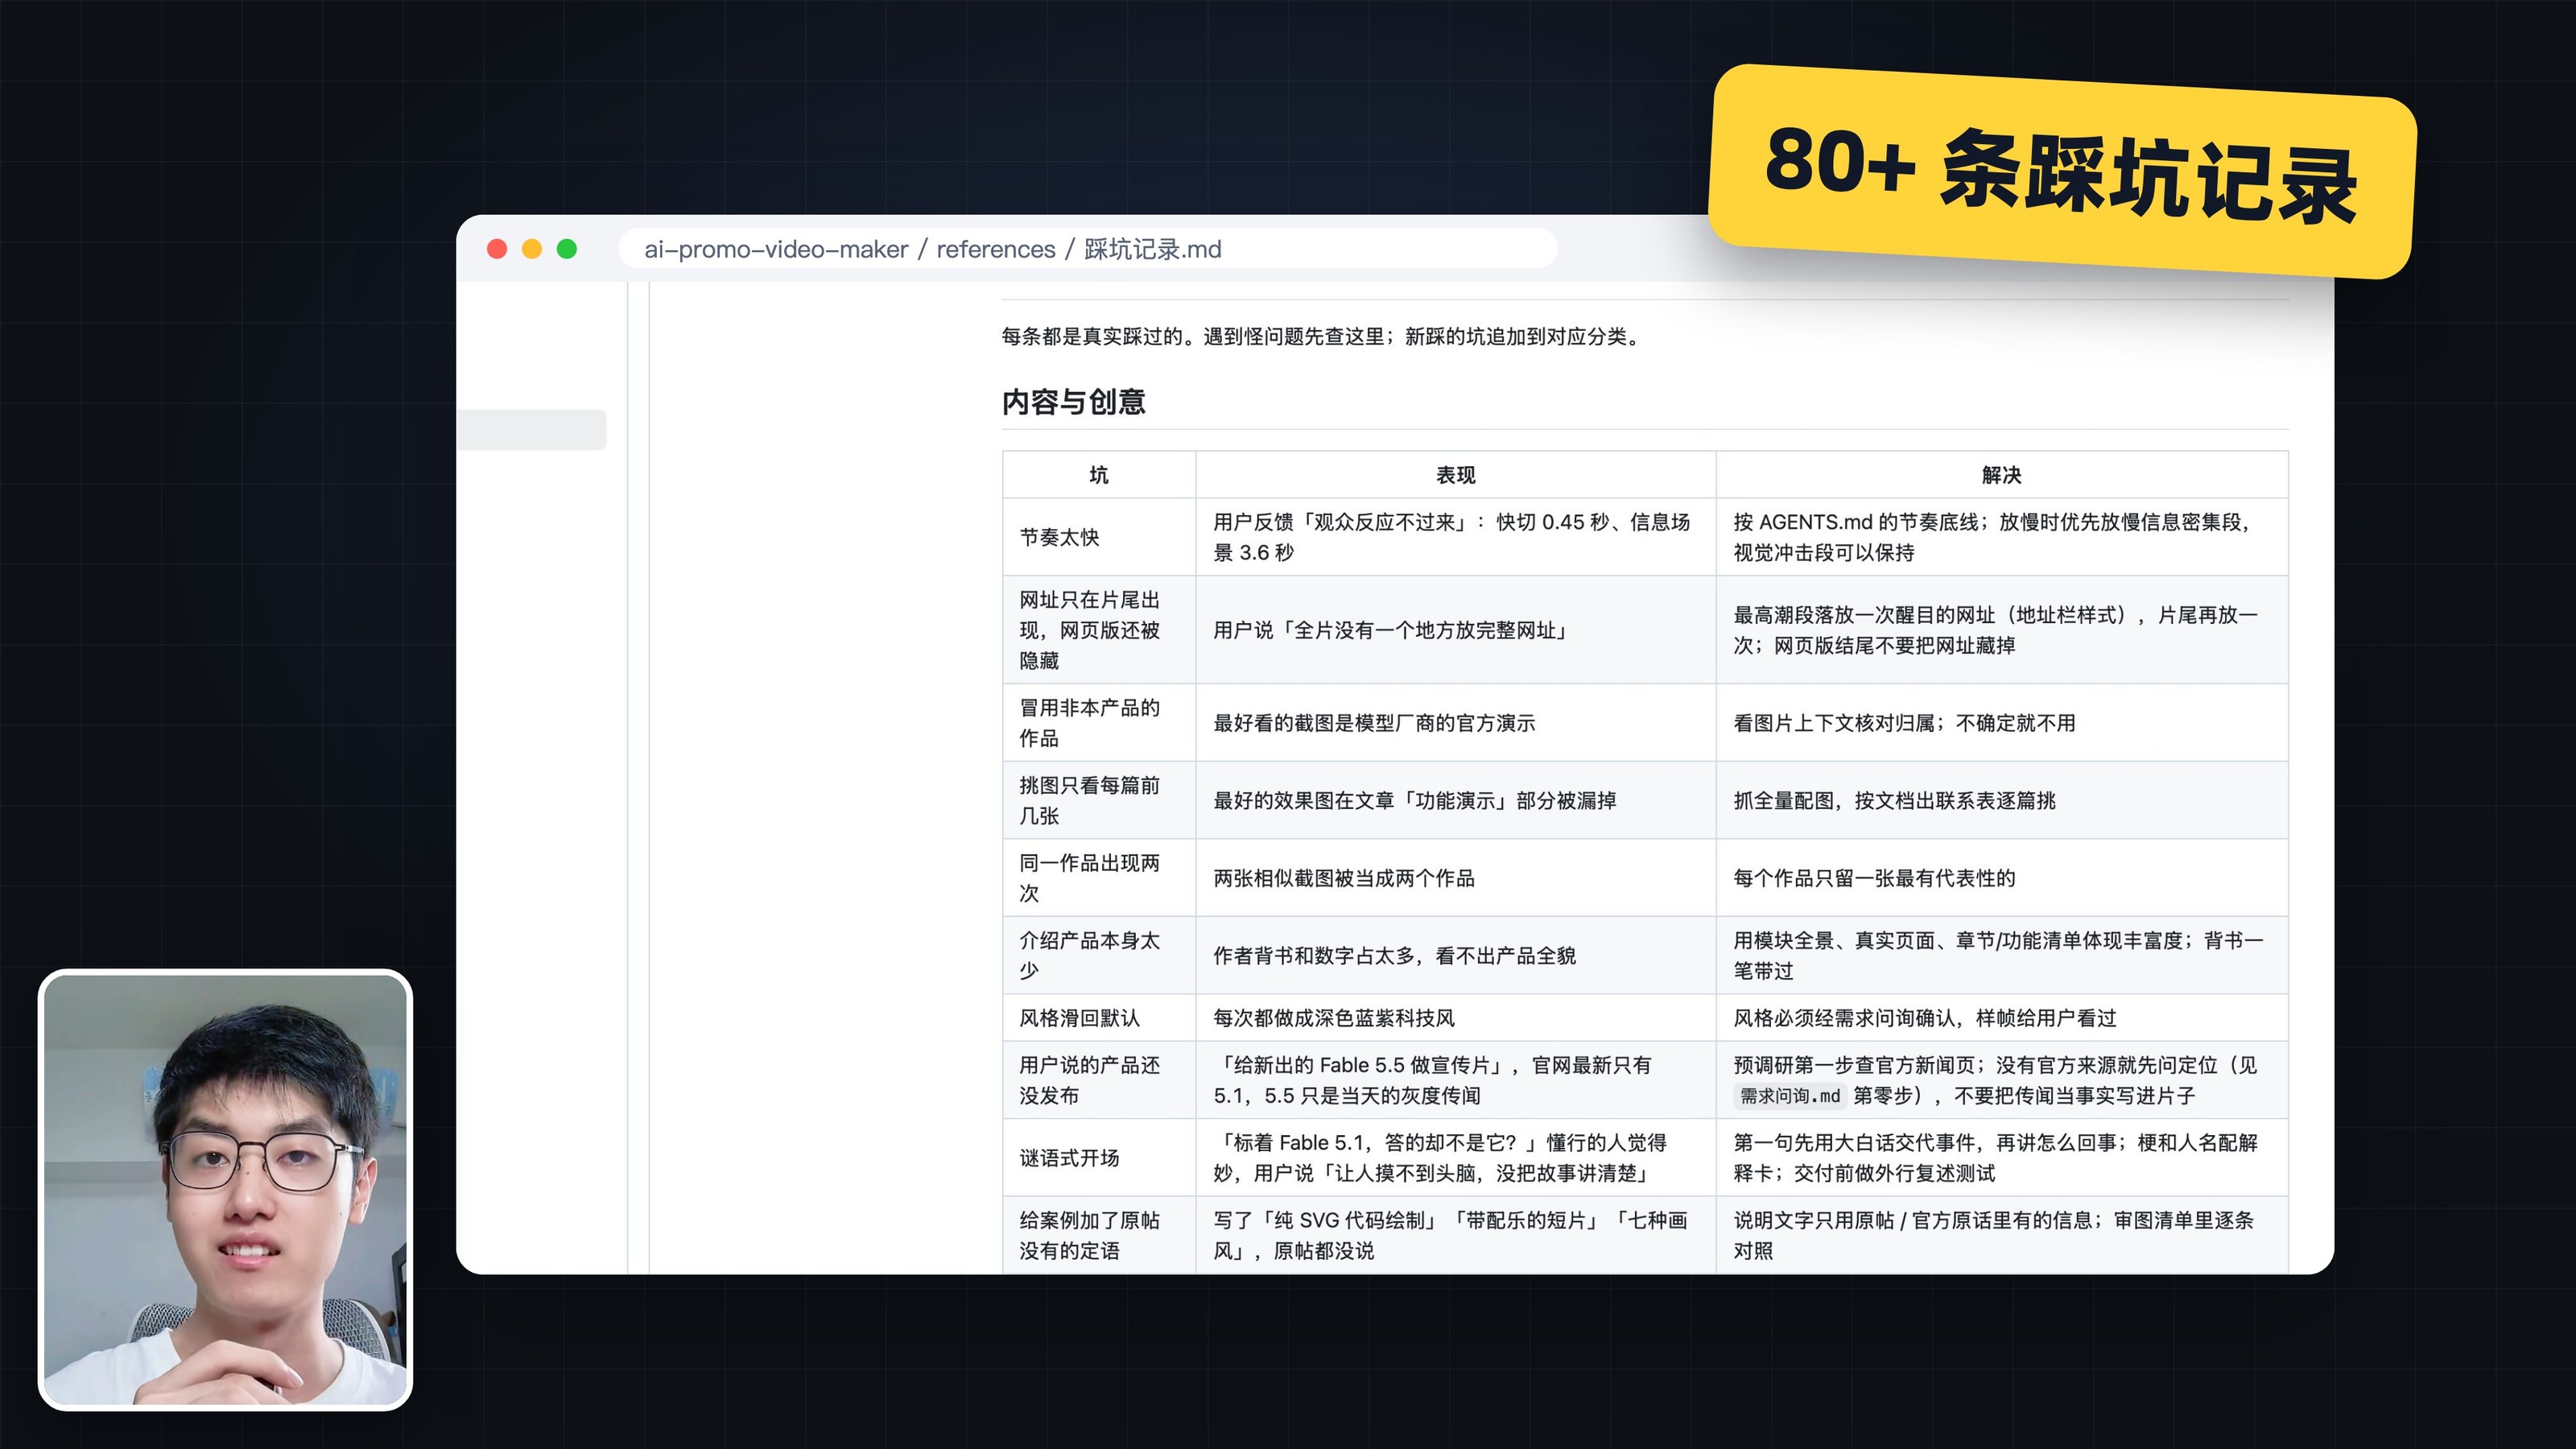2576x1449 pixels.
Task: Click the '挑图只看每篇前几张' cell
Action: tap(1099, 800)
